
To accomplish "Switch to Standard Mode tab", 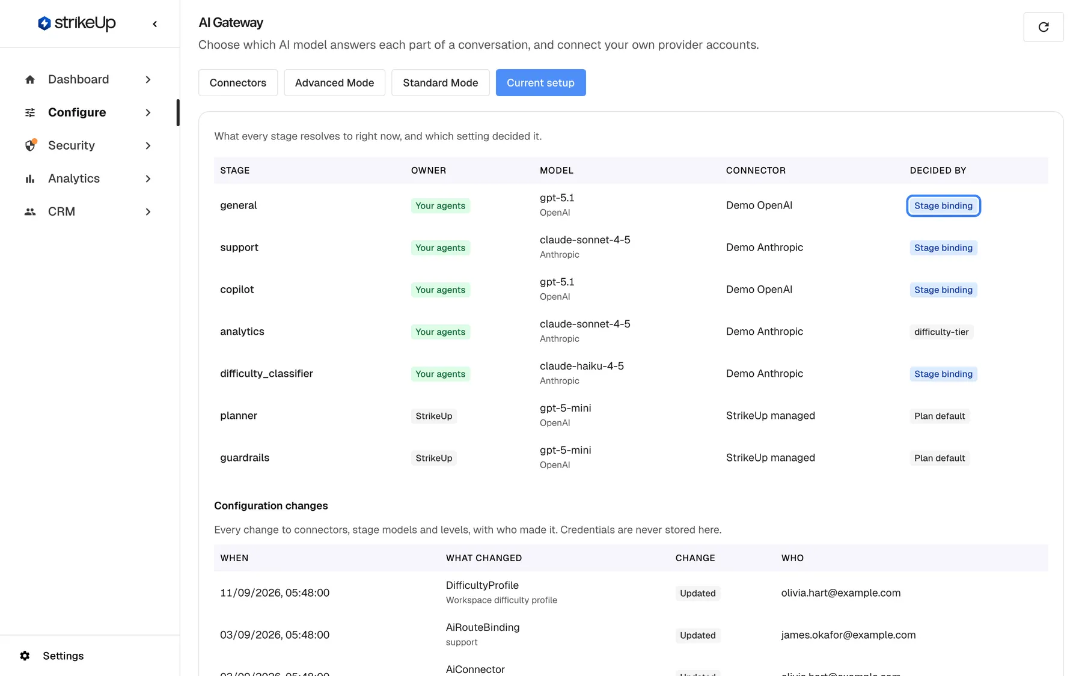I will [x=441, y=82].
